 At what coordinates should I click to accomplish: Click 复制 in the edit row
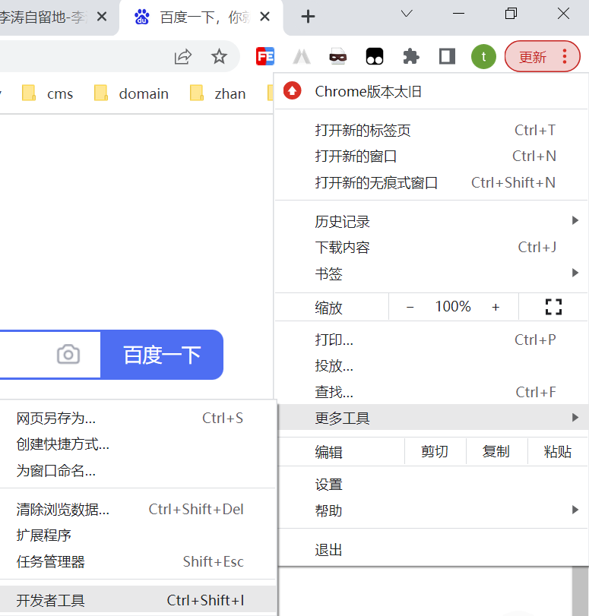496,451
